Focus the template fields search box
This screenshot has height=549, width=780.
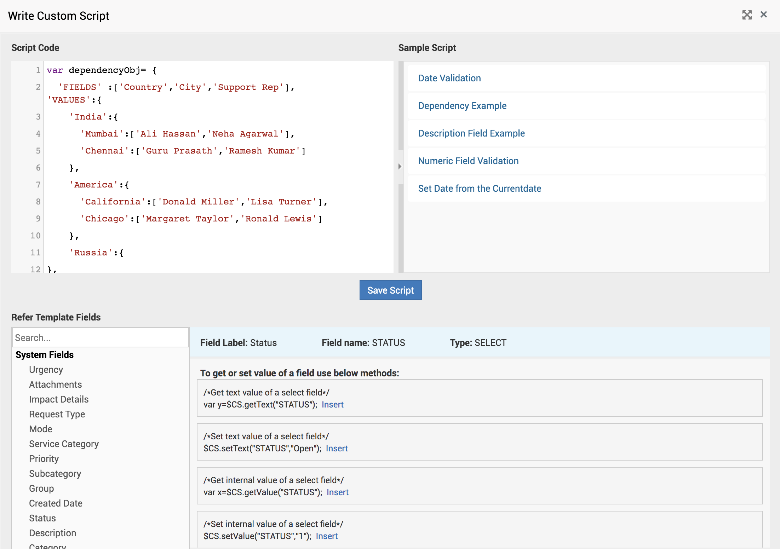click(100, 337)
